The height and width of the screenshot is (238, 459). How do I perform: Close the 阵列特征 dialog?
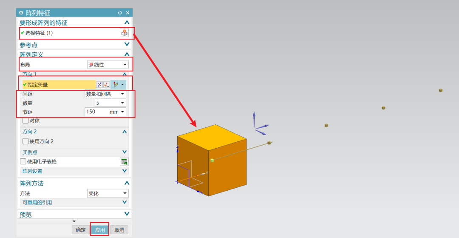click(x=127, y=13)
